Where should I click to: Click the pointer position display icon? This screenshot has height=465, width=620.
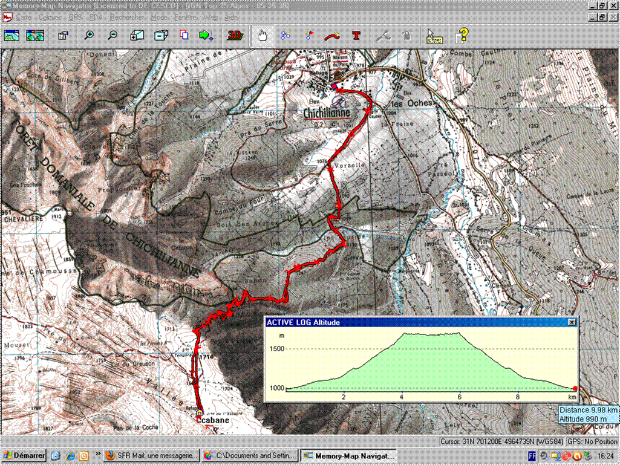click(434, 36)
